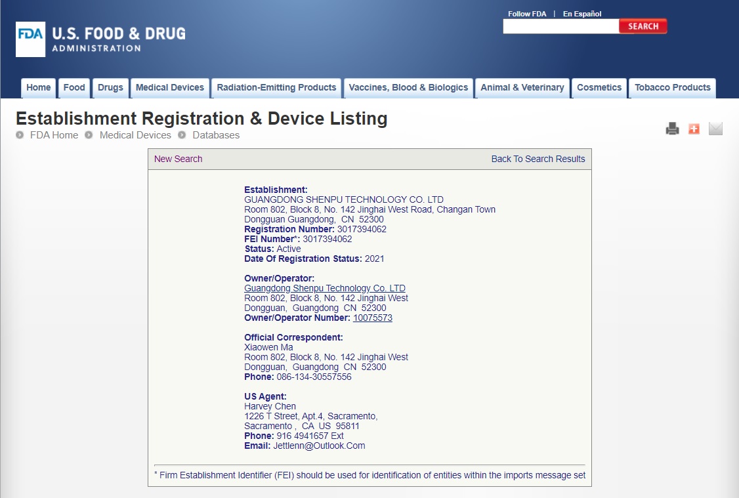Click the email envelope icon
Screen dimensions: 739x498
point(715,128)
